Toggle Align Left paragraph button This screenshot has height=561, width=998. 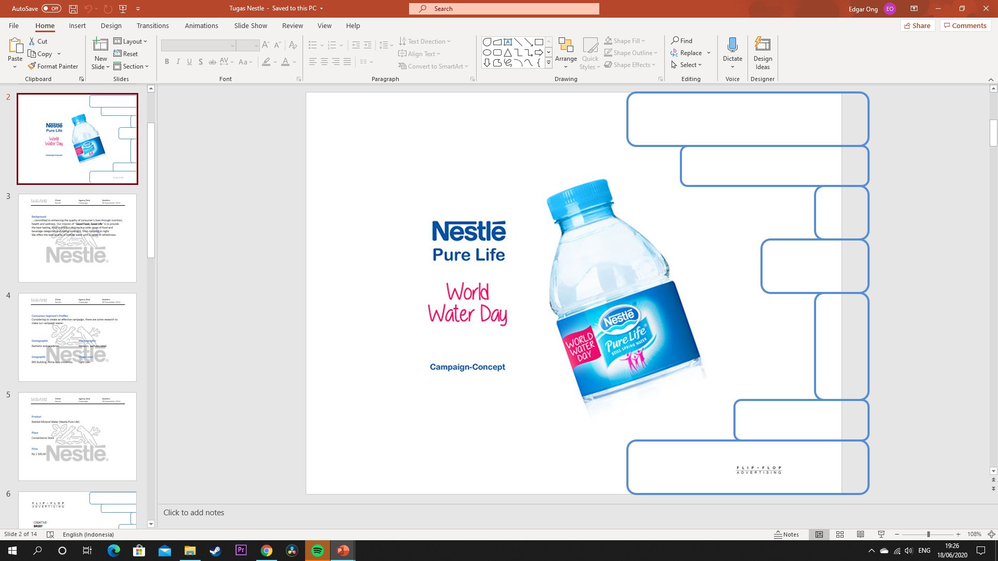click(x=313, y=62)
